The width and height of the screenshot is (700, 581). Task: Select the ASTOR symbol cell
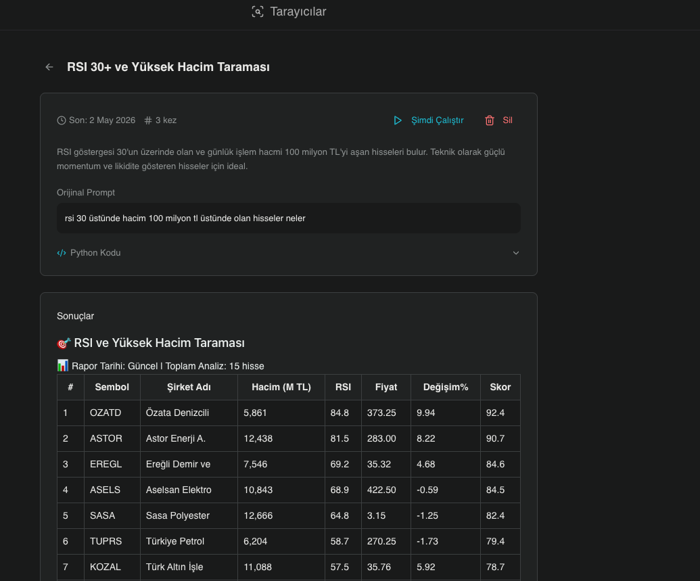click(x=112, y=438)
